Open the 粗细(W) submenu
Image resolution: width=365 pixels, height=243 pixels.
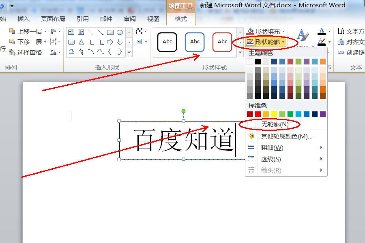coord(286,148)
